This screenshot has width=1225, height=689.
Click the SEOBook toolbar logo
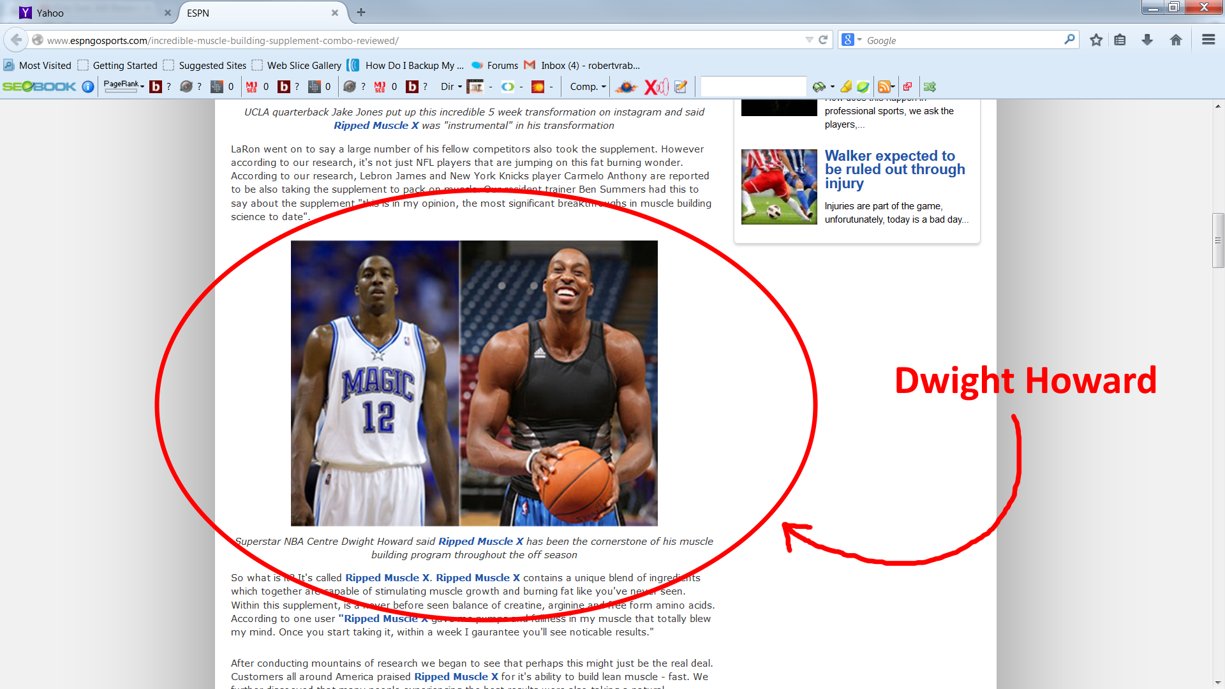[39, 87]
